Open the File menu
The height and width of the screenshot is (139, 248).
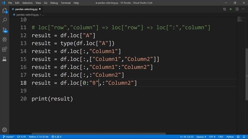tap(10, 3)
